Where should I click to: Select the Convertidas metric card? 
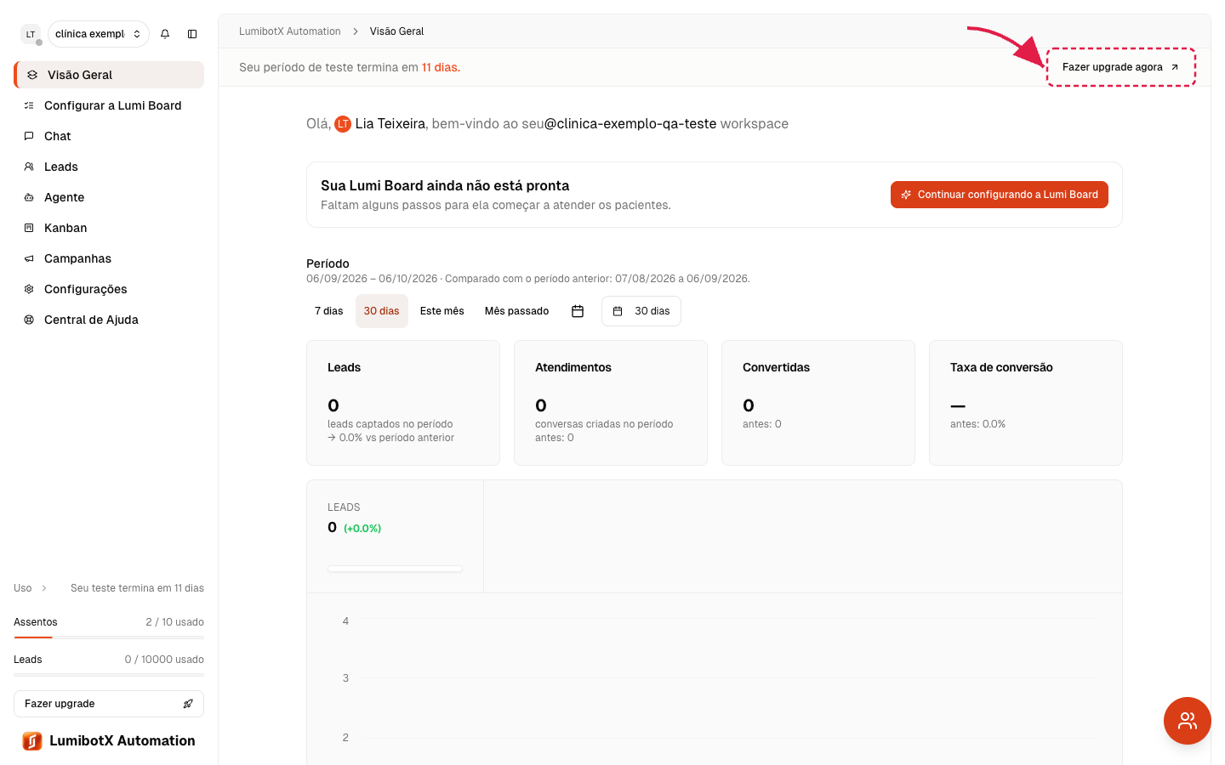[818, 403]
